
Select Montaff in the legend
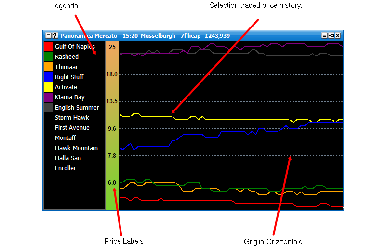[65, 138]
